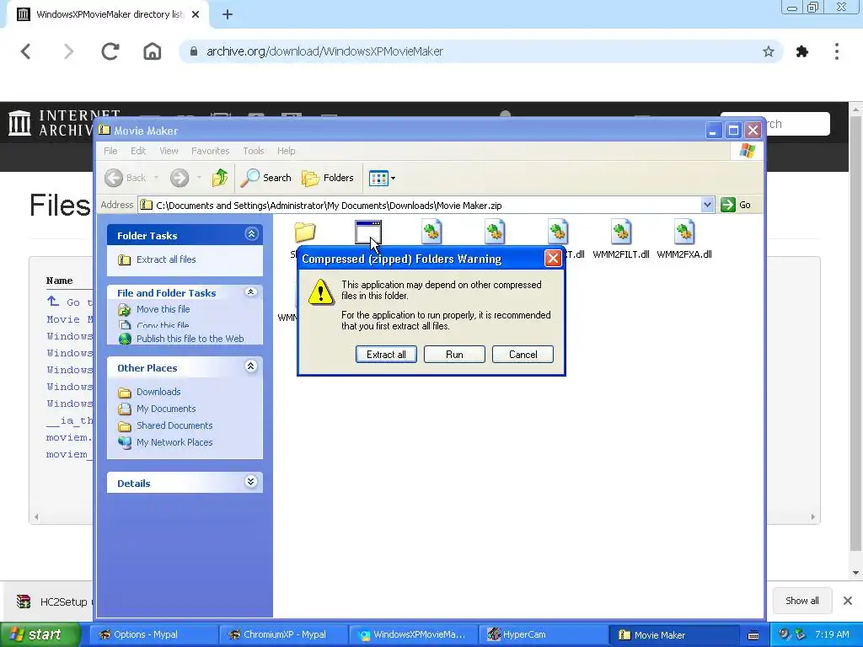Collapse the Other Places panel

point(251,366)
